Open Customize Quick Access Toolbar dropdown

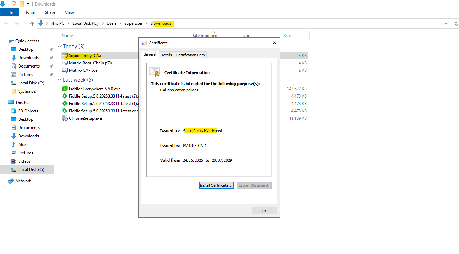pos(28,4)
